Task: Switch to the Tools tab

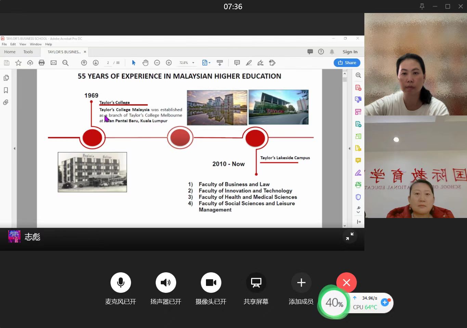Action: click(x=28, y=52)
